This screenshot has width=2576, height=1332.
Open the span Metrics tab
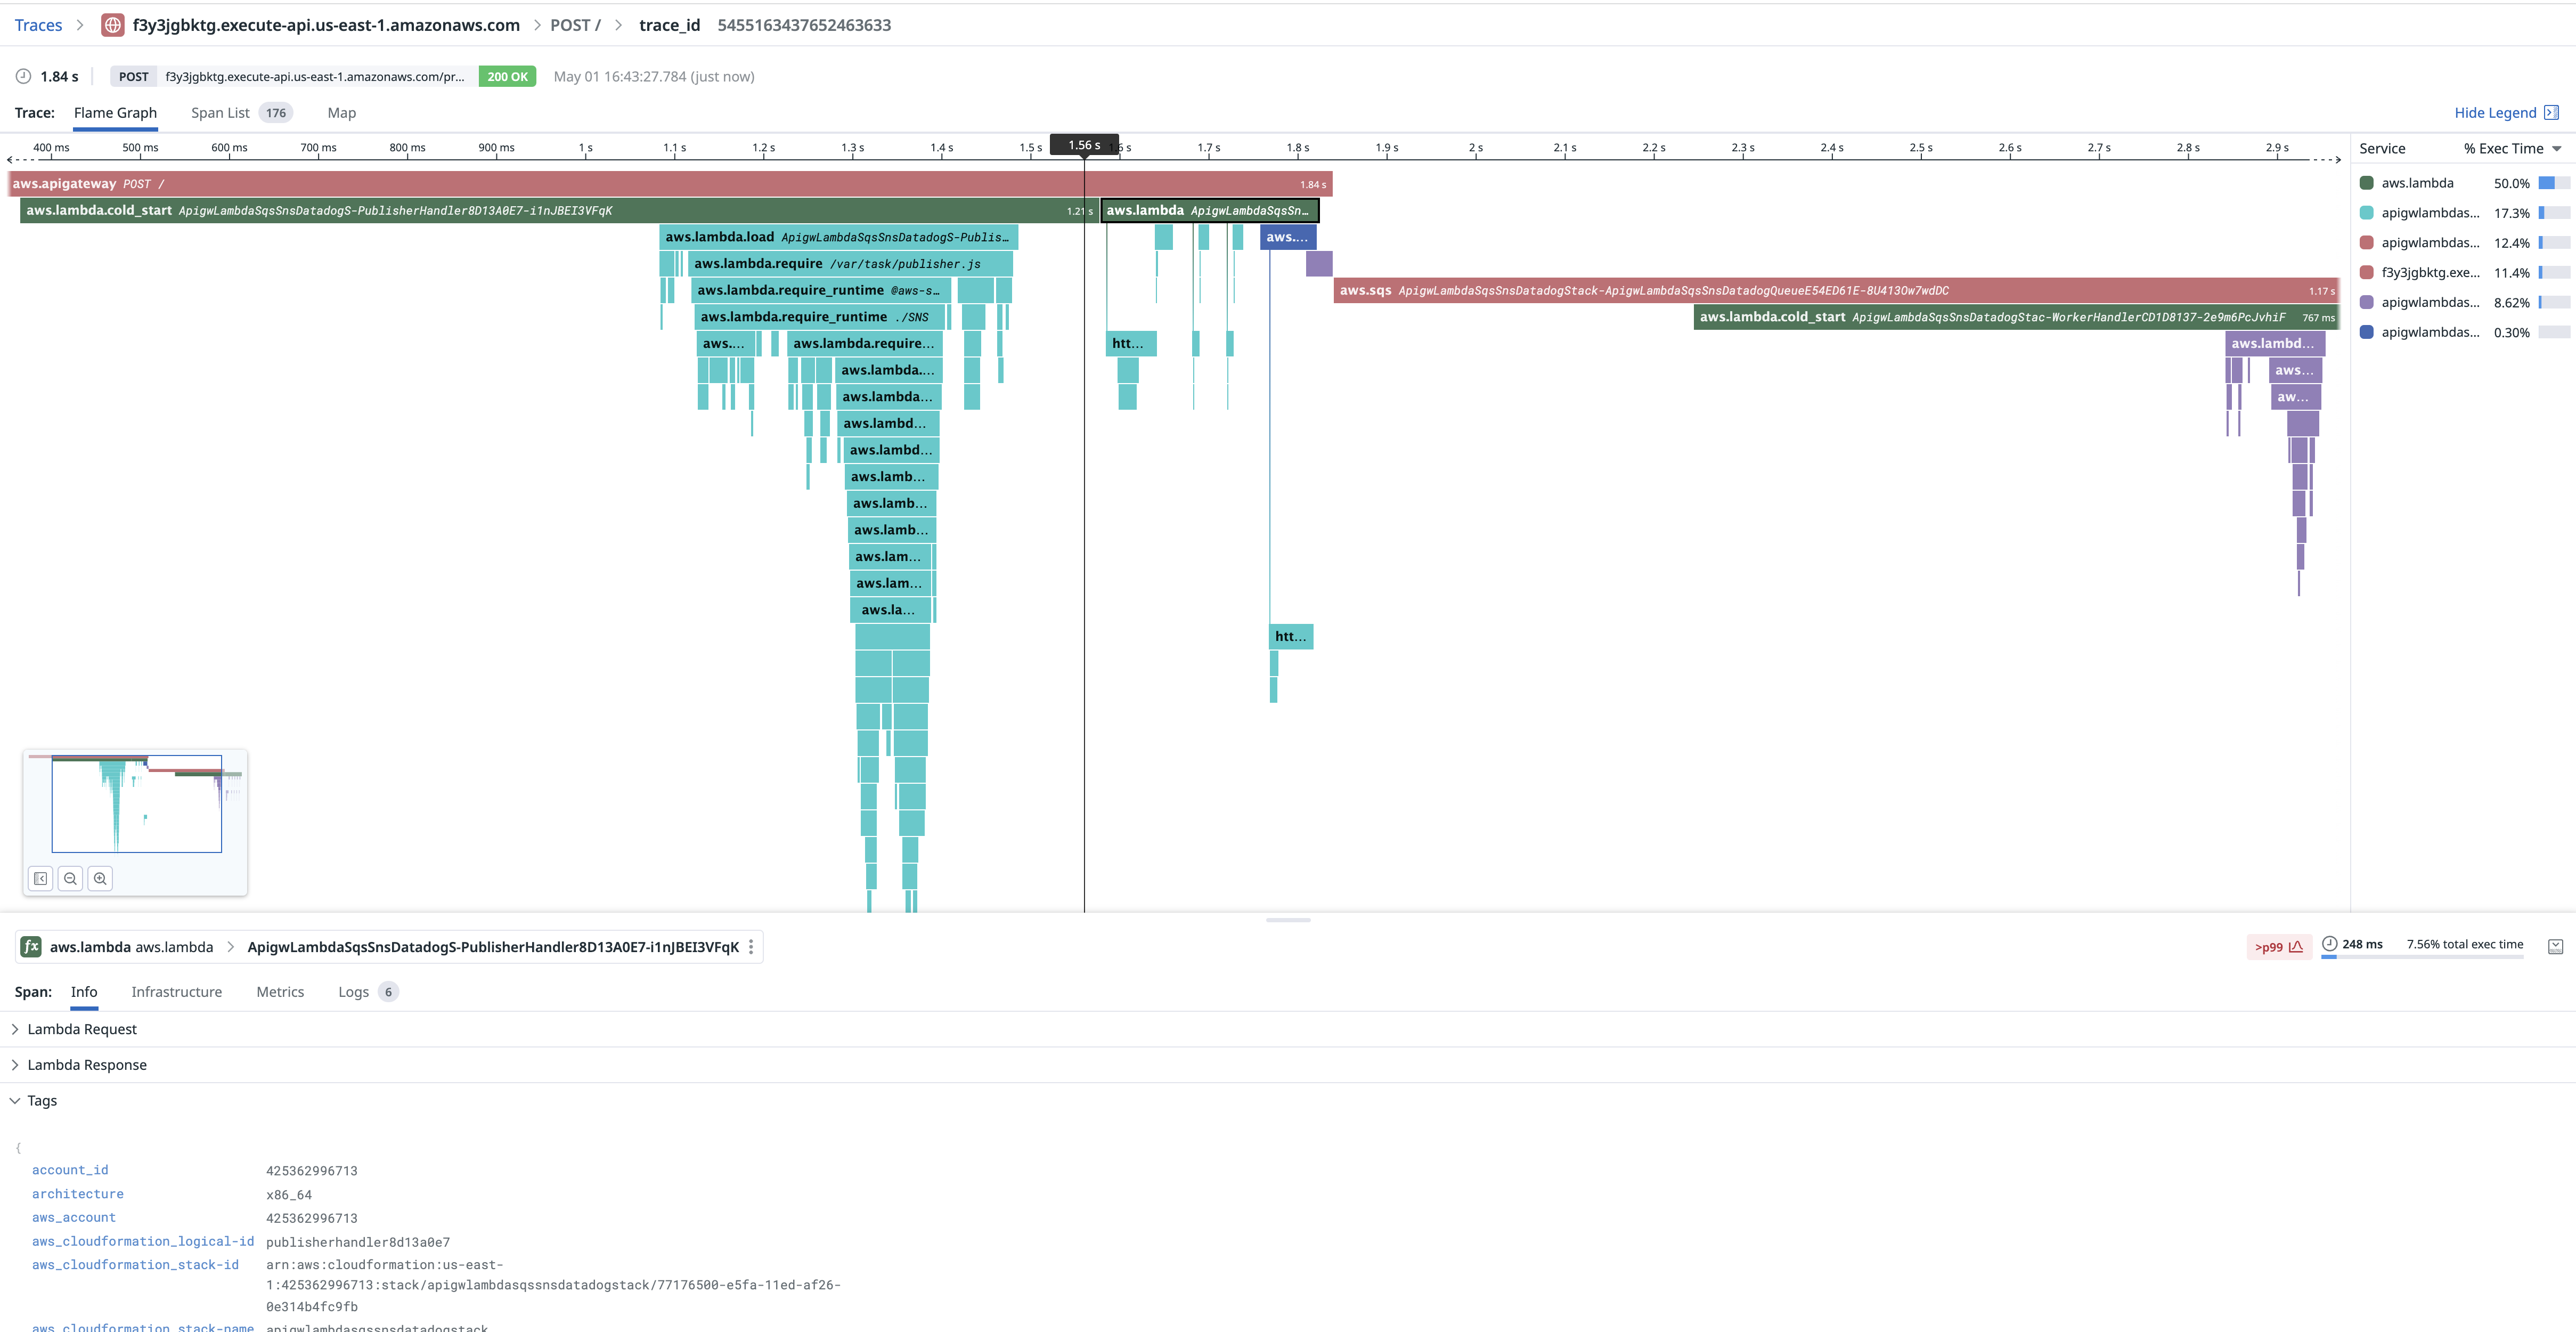[x=280, y=992]
